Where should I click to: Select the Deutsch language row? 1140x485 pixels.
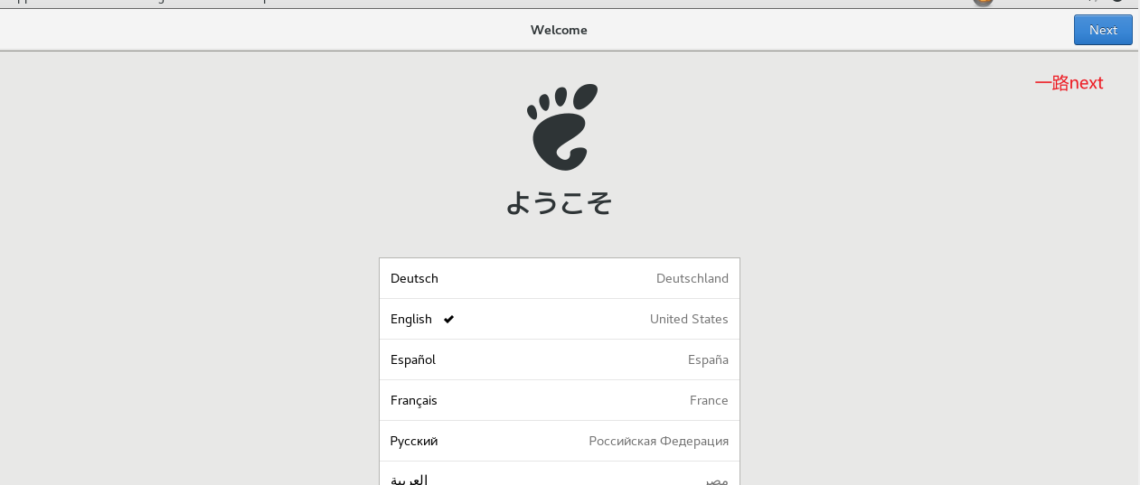(x=560, y=278)
